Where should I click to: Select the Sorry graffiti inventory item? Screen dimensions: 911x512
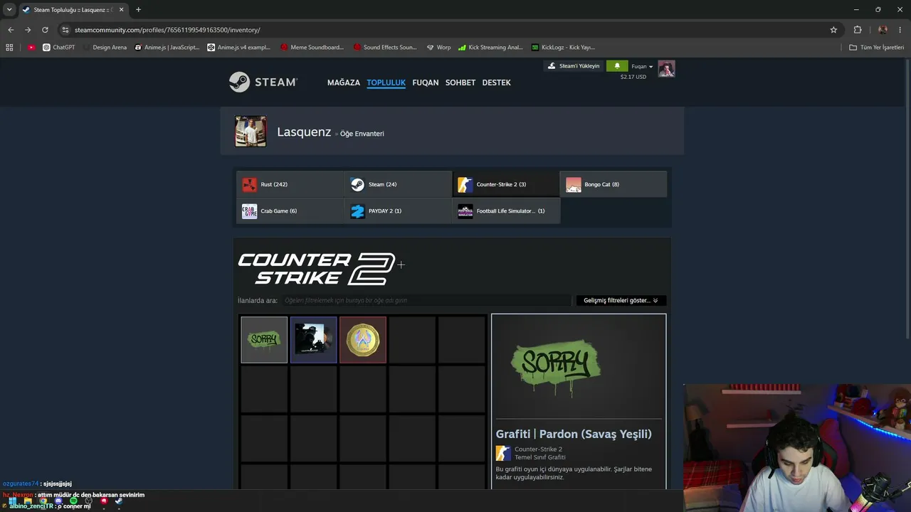pyautogui.click(x=264, y=340)
